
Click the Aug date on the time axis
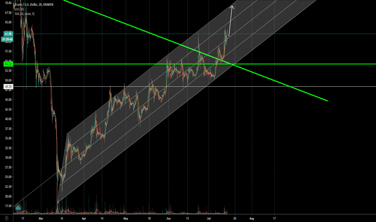tap(252, 219)
